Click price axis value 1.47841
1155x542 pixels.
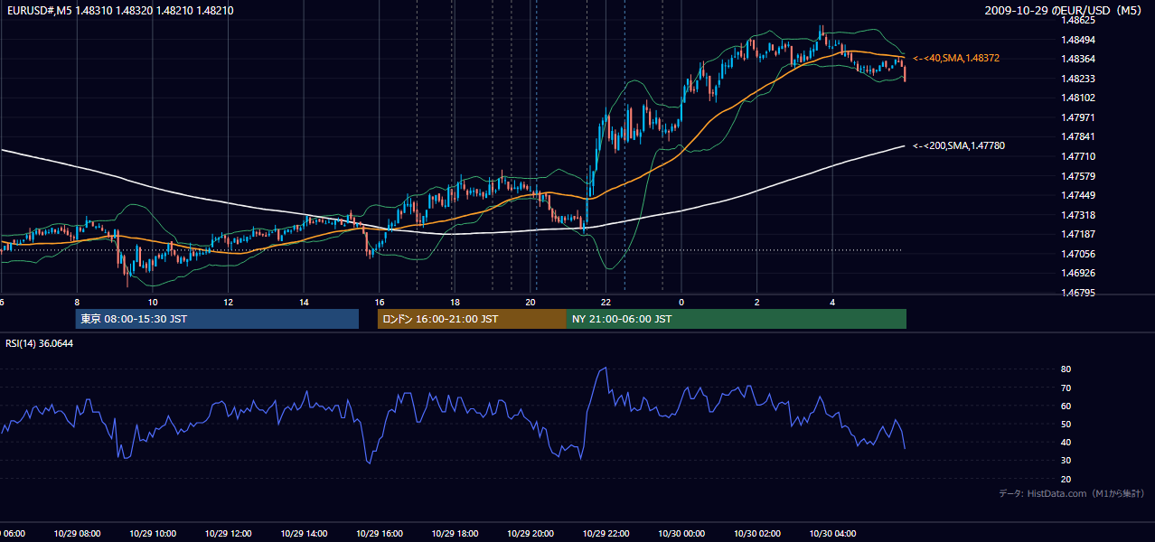click(x=1080, y=136)
